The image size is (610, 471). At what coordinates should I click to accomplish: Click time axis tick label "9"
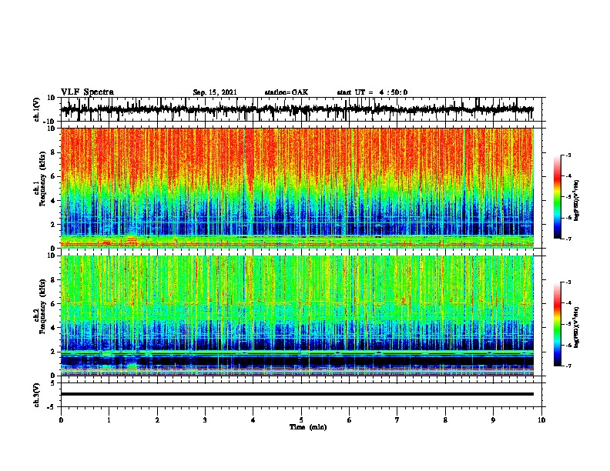point(493,420)
